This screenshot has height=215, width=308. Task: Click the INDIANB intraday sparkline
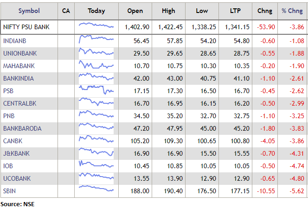[x=96, y=40]
